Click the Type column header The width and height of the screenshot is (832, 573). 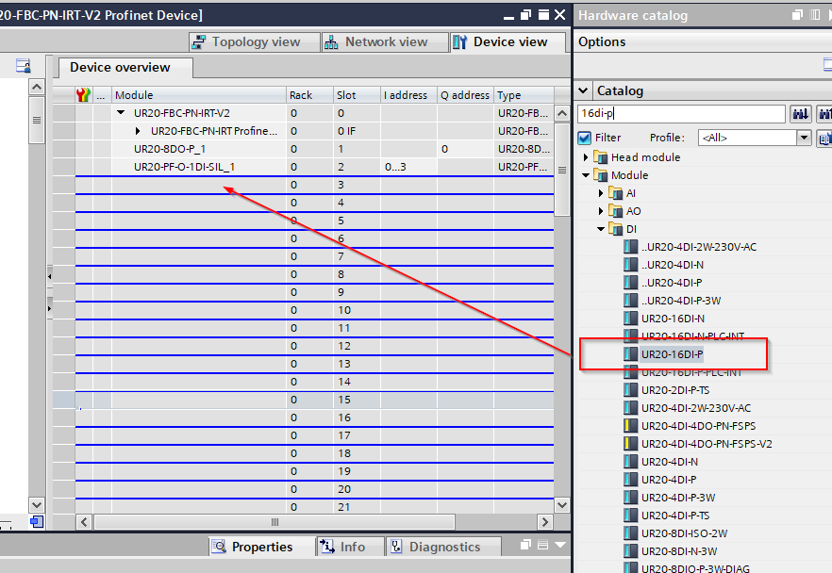pyautogui.click(x=524, y=95)
